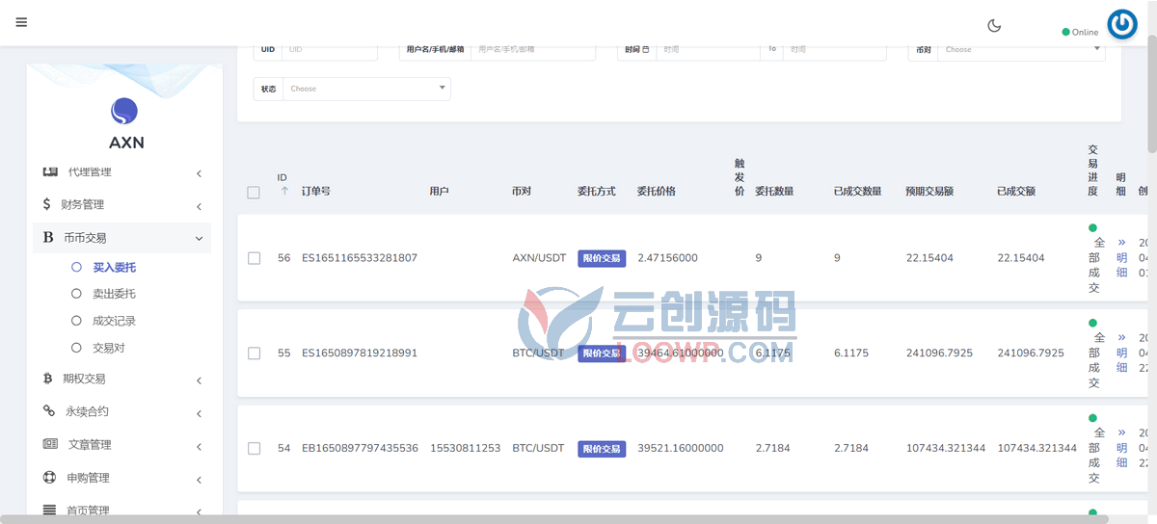Click order number EB1650897797435536
1157x524 pixels.
coord(360,448)
